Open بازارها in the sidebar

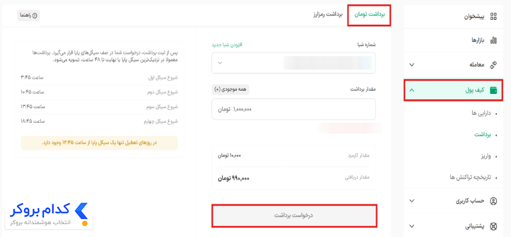[478, 40]
